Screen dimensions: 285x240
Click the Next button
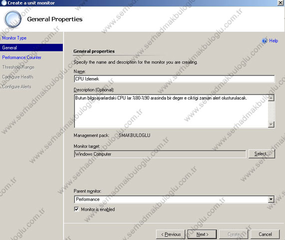(x=202, y=234)
